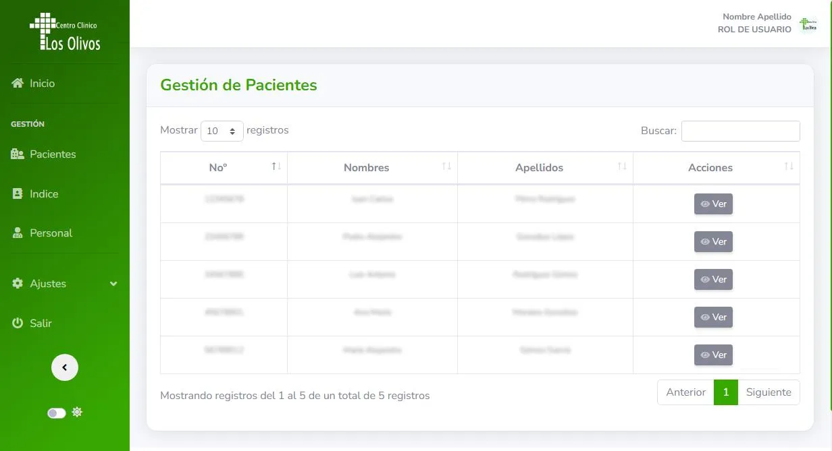Click the Salir power icon
Screen dimensions: 832x451
18,324
